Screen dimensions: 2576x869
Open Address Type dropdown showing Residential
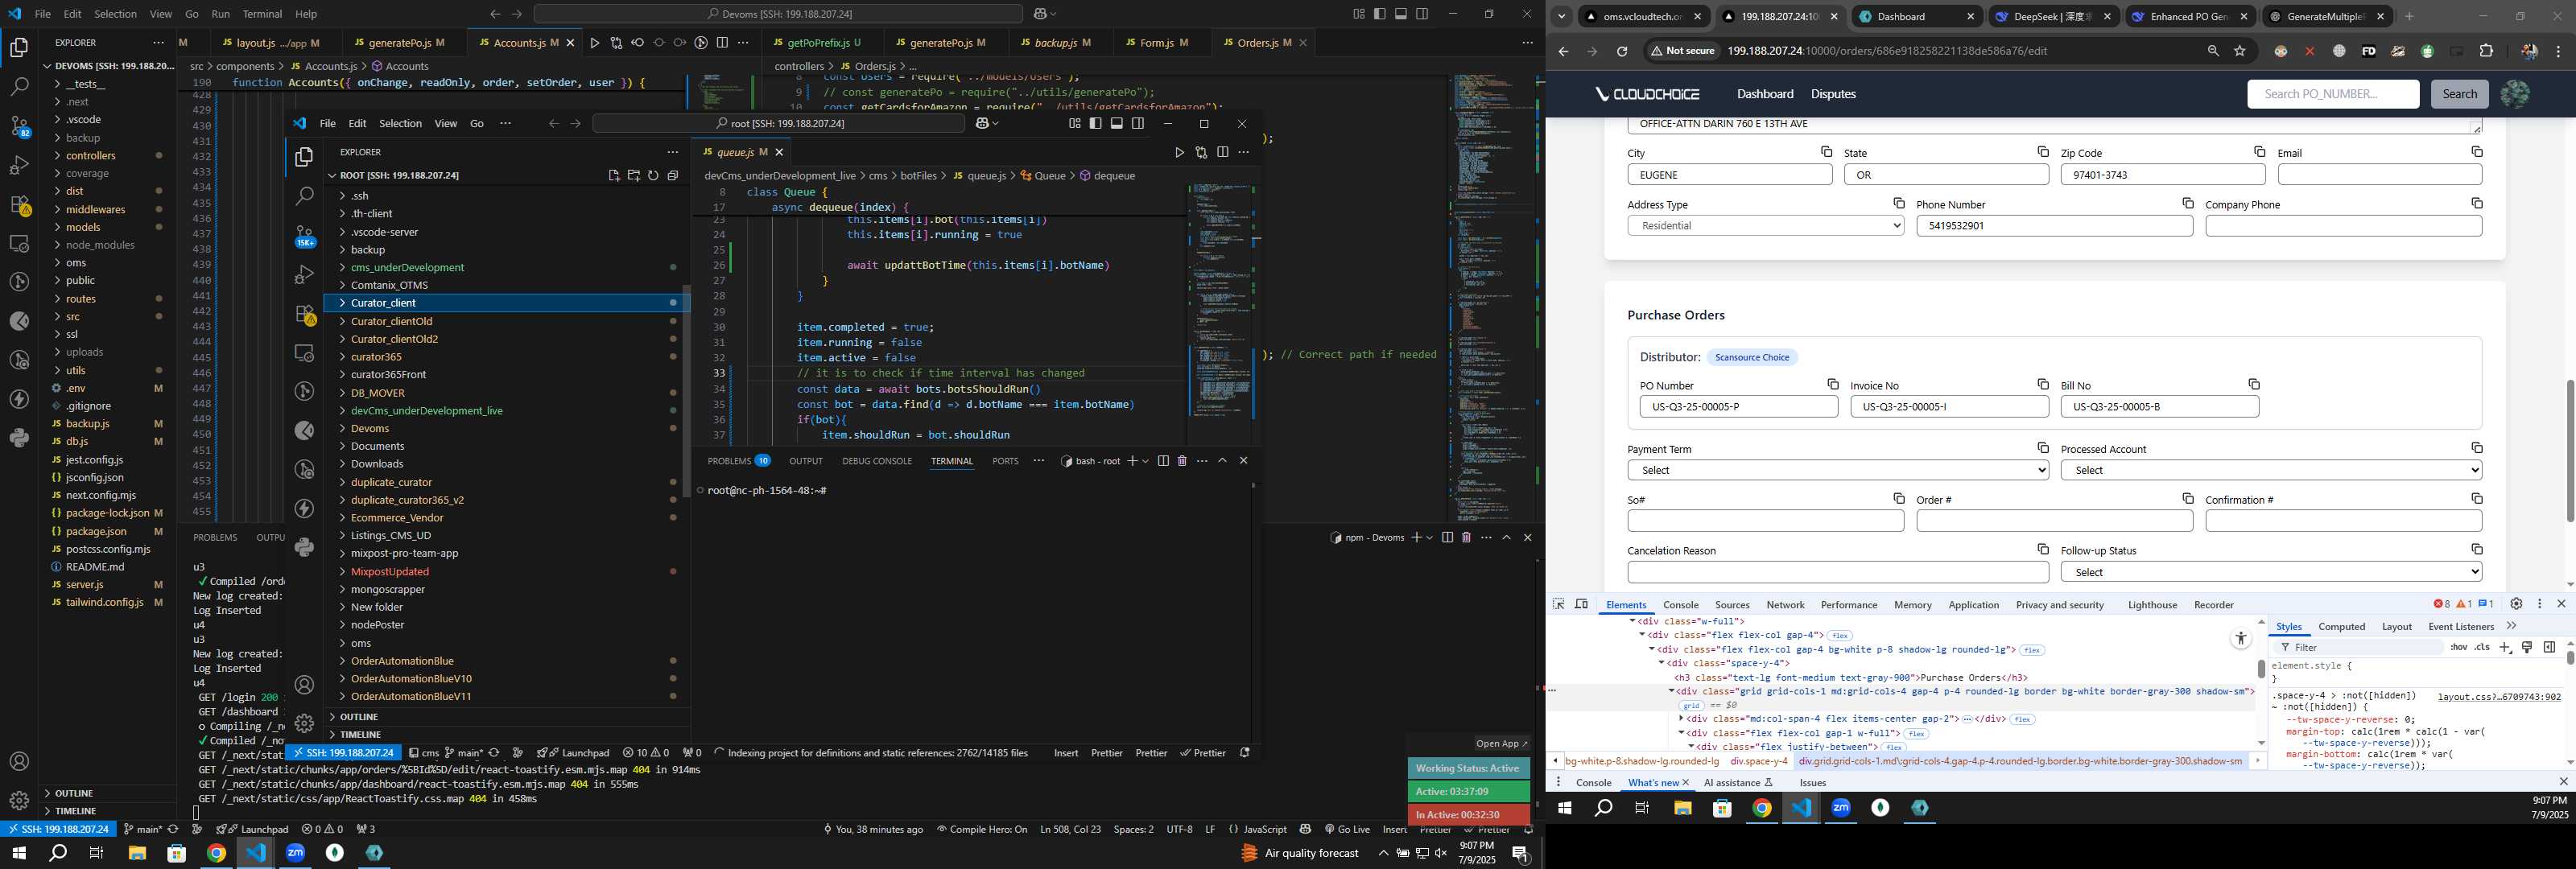pos(1765,226)
